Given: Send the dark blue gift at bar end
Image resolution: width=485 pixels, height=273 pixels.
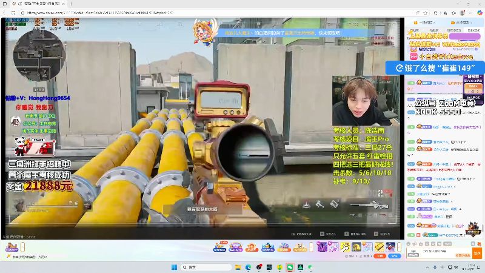Looking at the screenshot, I should click(390, 247).
